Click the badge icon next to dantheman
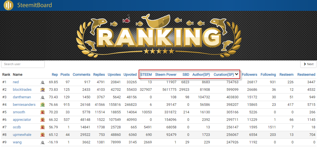 click(42, 97)
